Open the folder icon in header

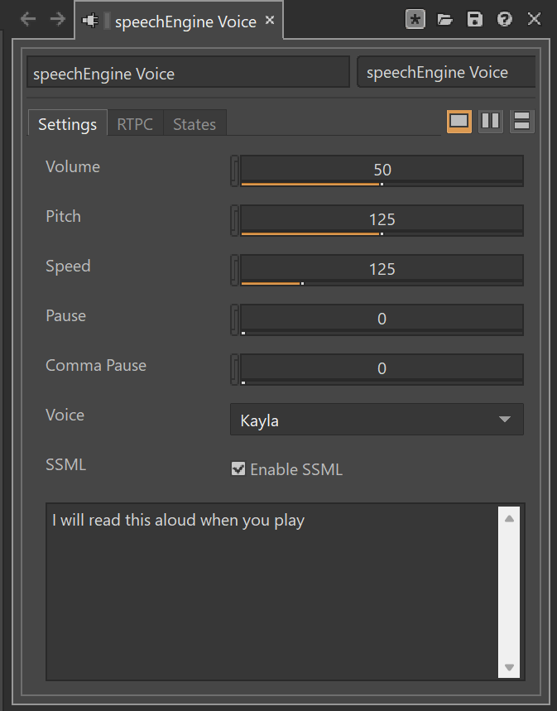pos(445,19)
